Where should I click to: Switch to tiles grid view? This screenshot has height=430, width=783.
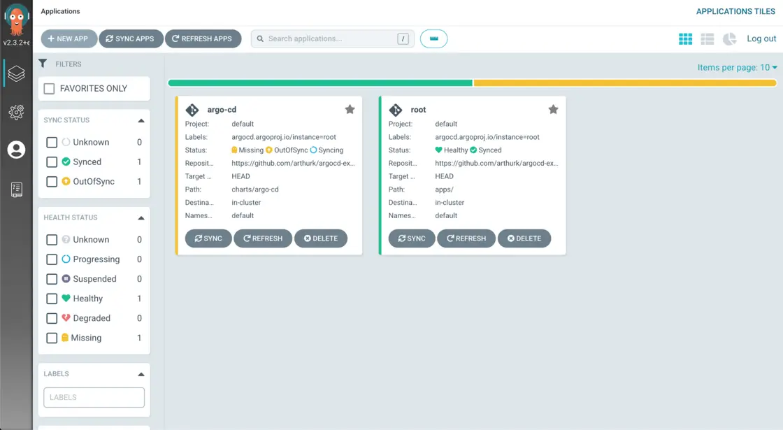[x=685, y=39]
